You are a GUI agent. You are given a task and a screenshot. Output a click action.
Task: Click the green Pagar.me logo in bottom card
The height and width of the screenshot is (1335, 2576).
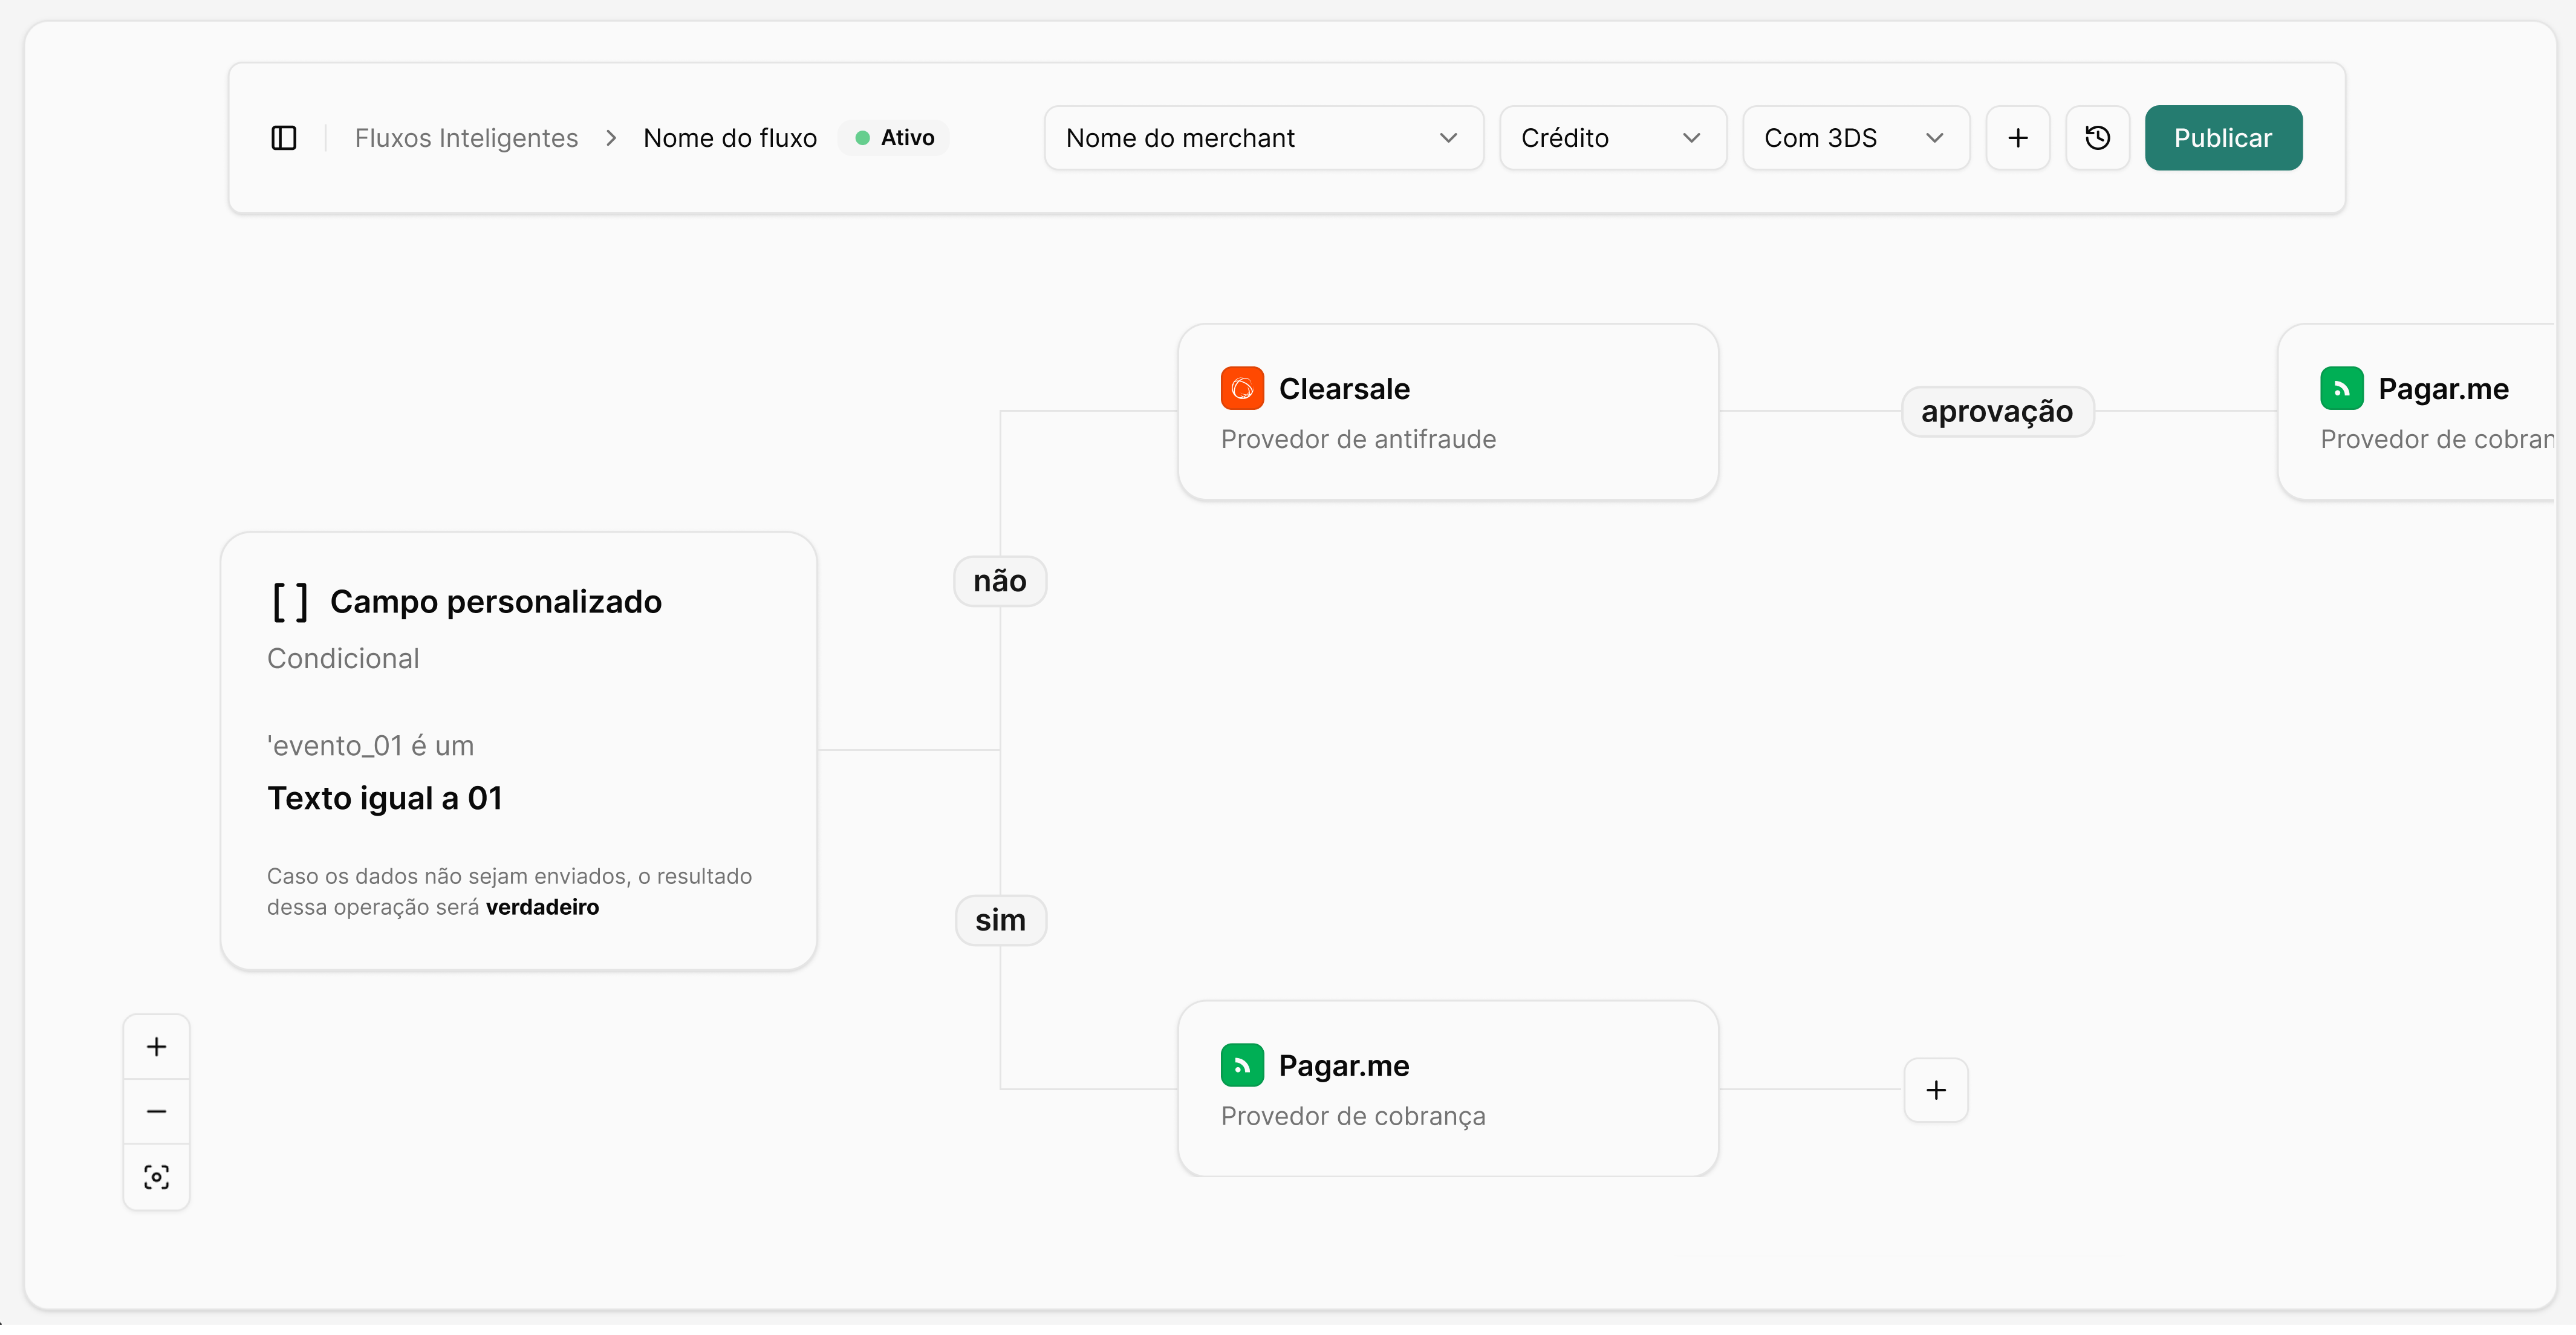(1242, 1066)
